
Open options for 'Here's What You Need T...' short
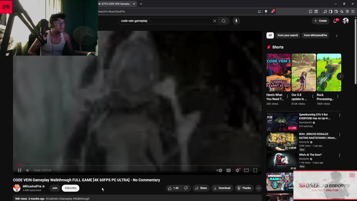coord(288,96)
